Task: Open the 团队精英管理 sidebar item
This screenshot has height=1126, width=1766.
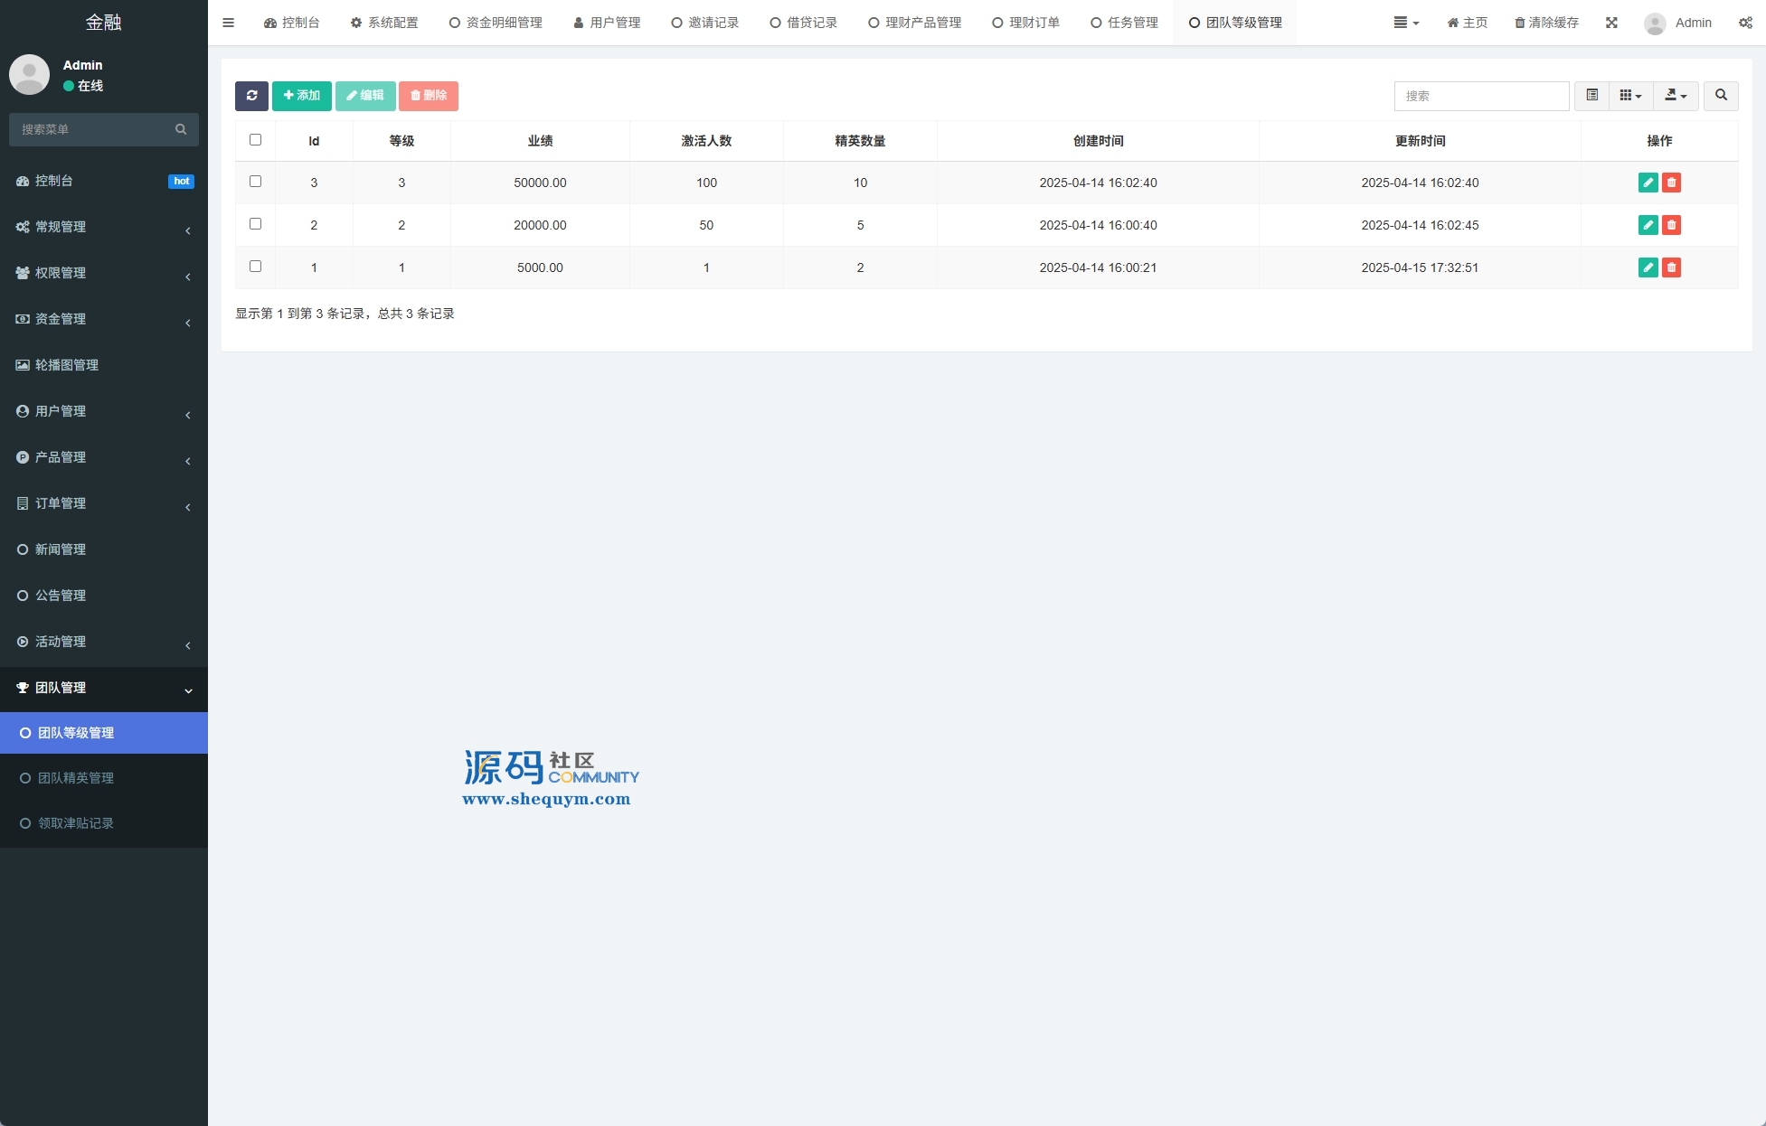Action: [x=76, y=778]
